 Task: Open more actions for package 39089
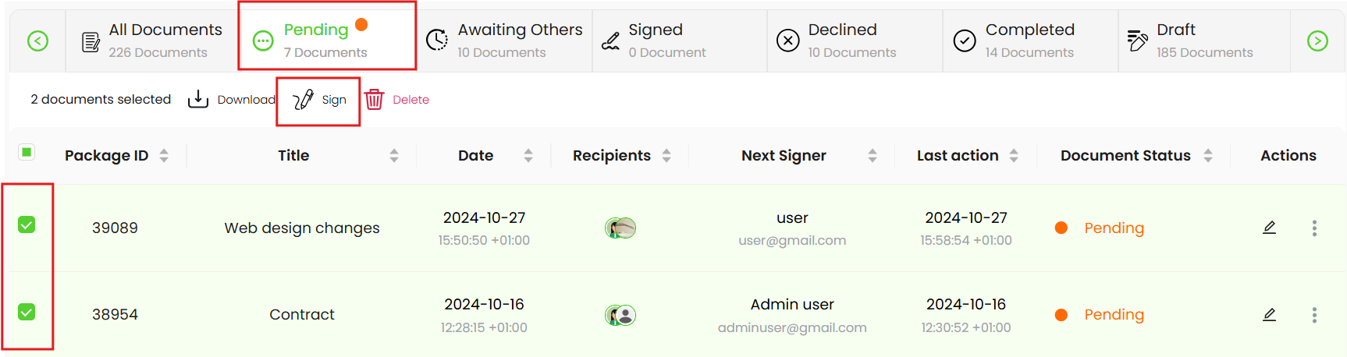pyautogui.click(x=1314, y=228)
